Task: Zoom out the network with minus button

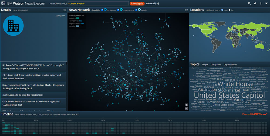Action: [186, 109]
